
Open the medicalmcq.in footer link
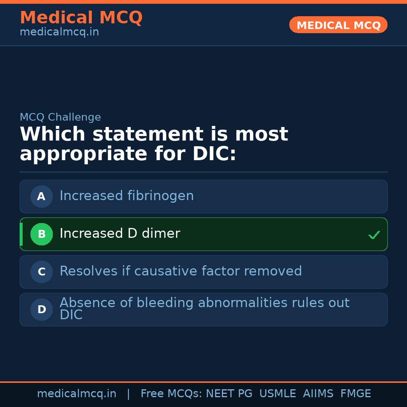pyautogui.click(x=77, y=393)
